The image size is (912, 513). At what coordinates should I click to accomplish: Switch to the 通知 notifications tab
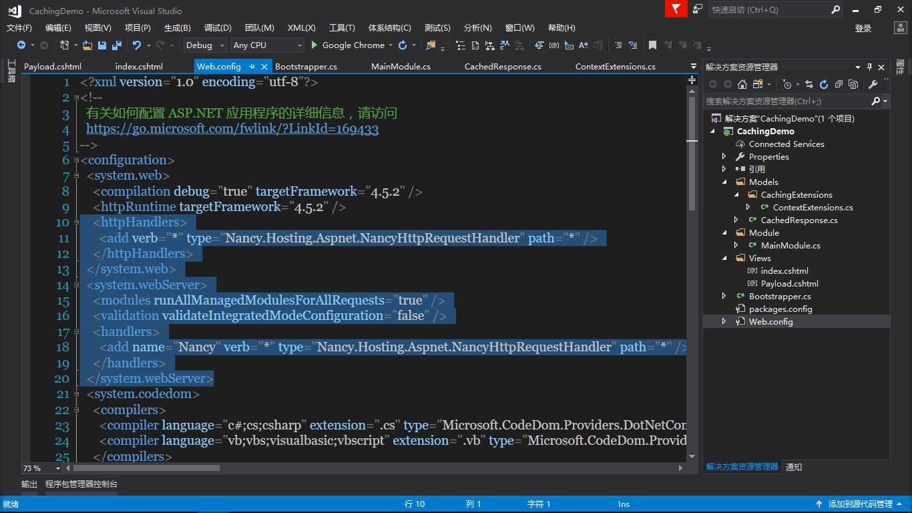click(x=794, y=467)
